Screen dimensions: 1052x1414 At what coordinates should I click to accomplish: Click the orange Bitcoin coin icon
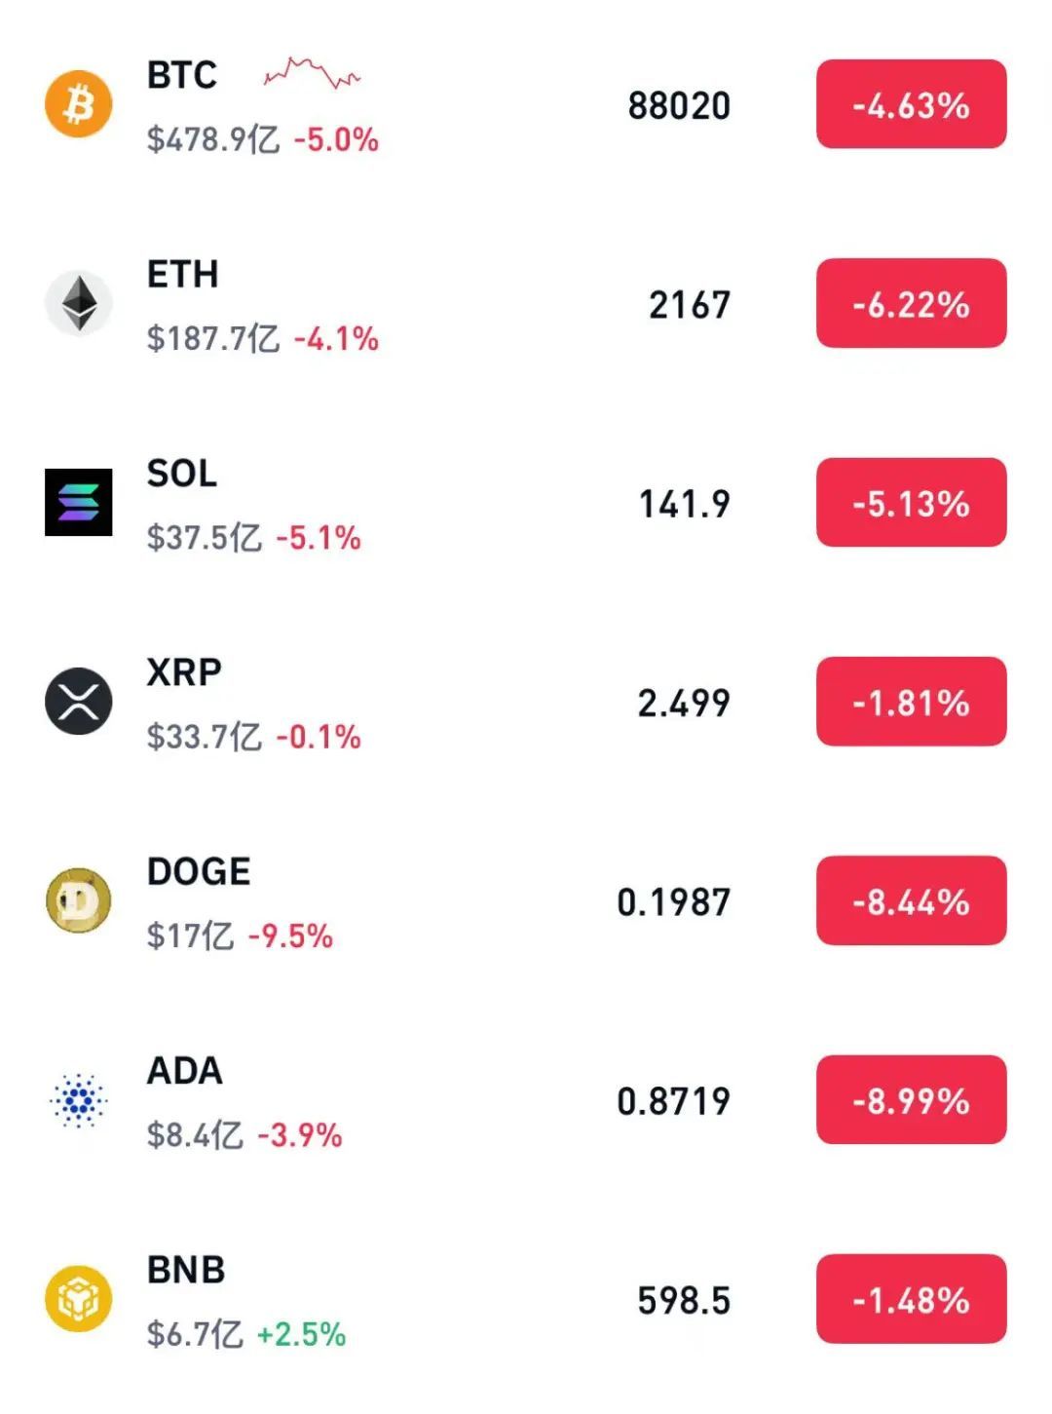point(79,104)
